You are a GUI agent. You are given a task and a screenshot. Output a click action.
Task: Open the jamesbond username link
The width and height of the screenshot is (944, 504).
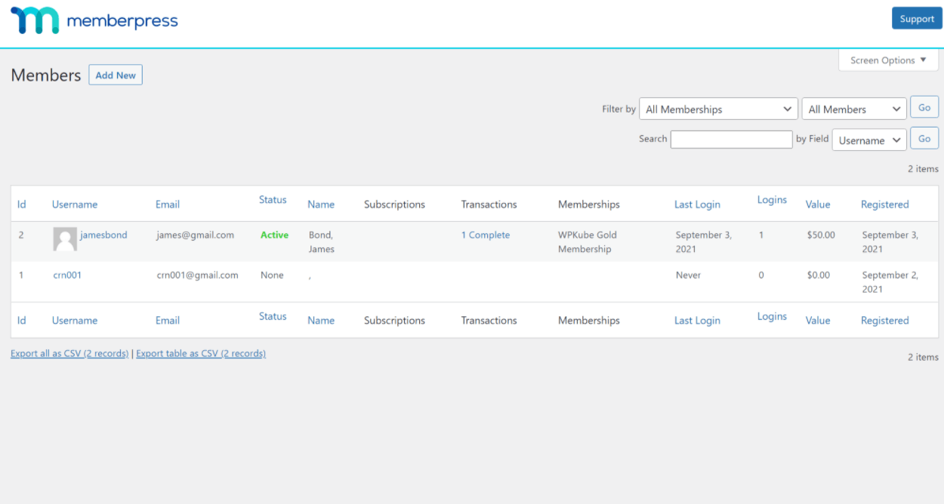(x=103, y=235)
